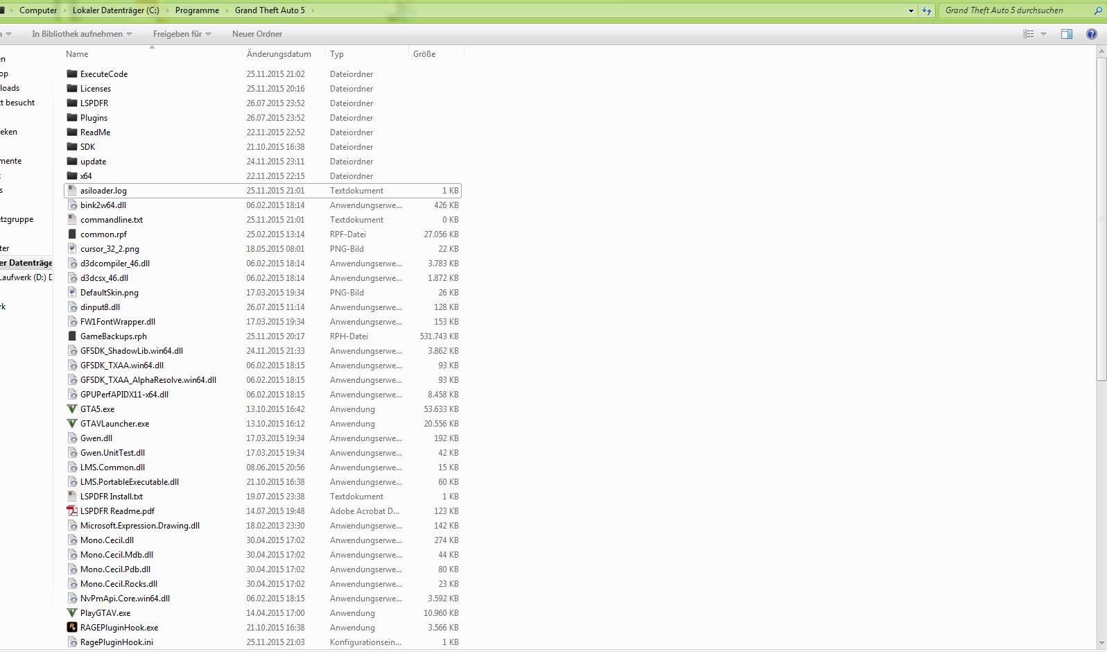Viewport: 1107px width, 652px height.
Task: Select the commandline.txt file icon
Action: click(x=72, y=219)
